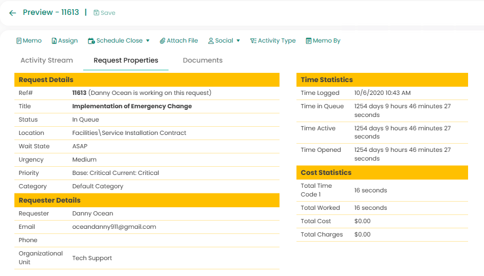The image size is (484, 276).
Task: Switch to the Activity Stream tab
Action: click(47, 61)
